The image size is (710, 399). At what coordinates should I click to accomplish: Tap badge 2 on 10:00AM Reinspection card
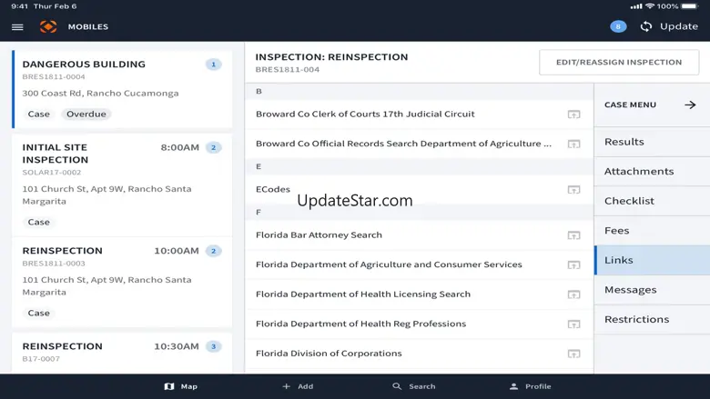pos(213,251)
